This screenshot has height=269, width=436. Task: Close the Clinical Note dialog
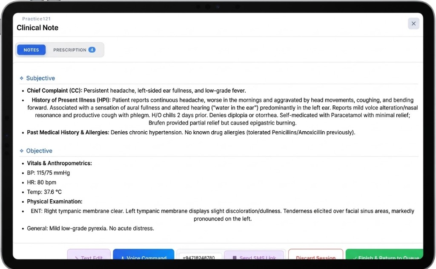click(413, 24)
